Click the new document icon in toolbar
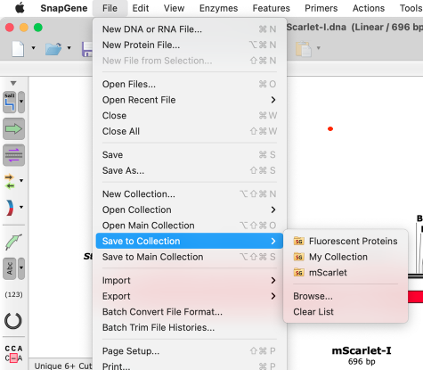This screenshot has height=370, width=423. tap(18, 48)
